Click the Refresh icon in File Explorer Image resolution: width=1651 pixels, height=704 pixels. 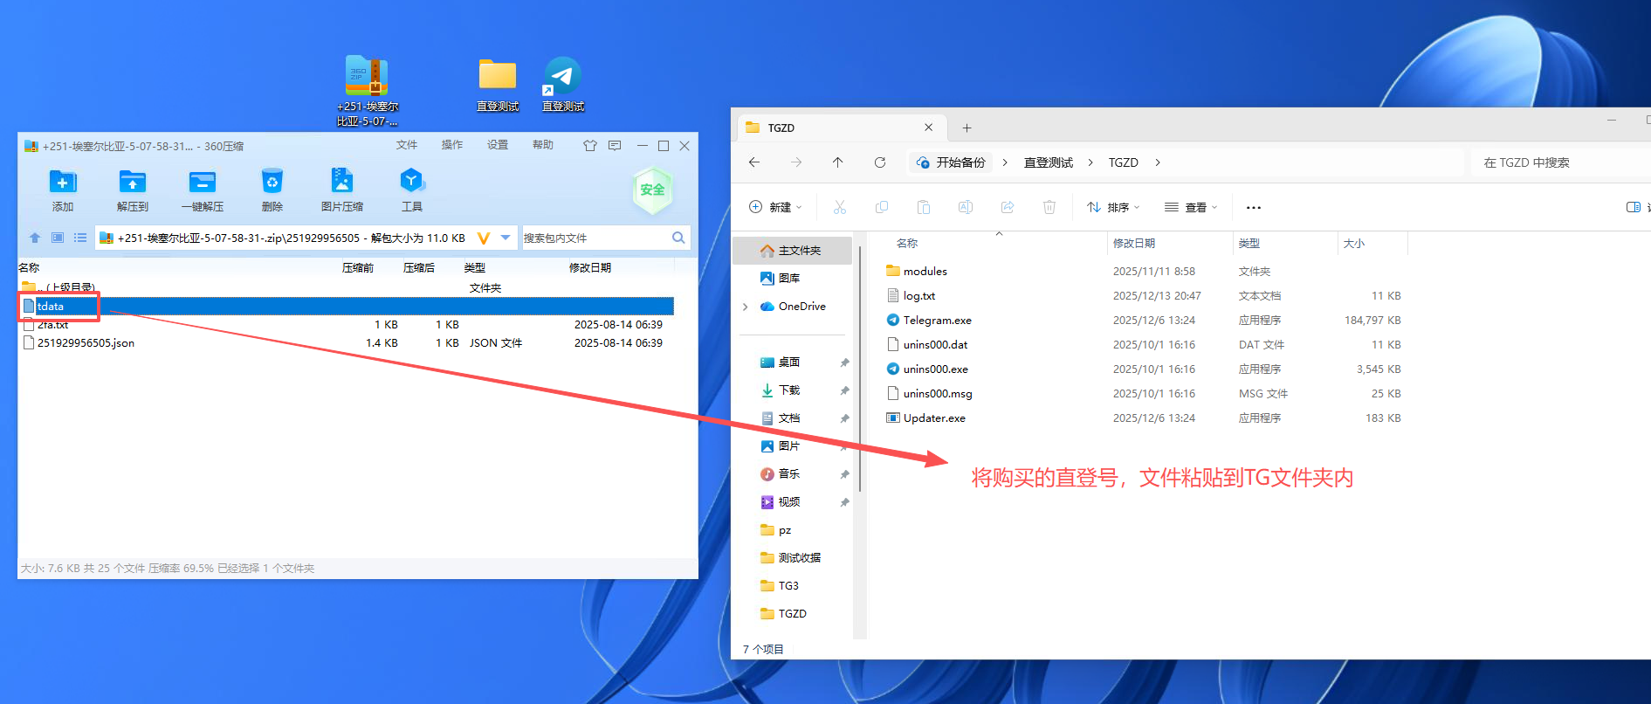click(x=880, y=162)
